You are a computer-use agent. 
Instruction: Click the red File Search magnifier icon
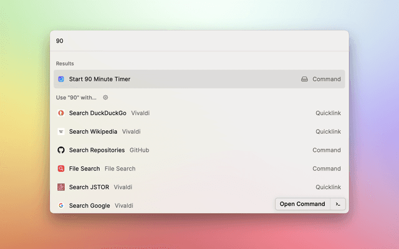[61, 169]
